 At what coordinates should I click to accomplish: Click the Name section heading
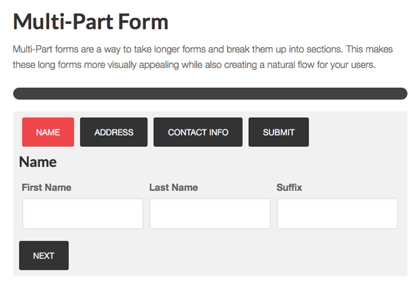pyautogui.click(x=38, y=162)
